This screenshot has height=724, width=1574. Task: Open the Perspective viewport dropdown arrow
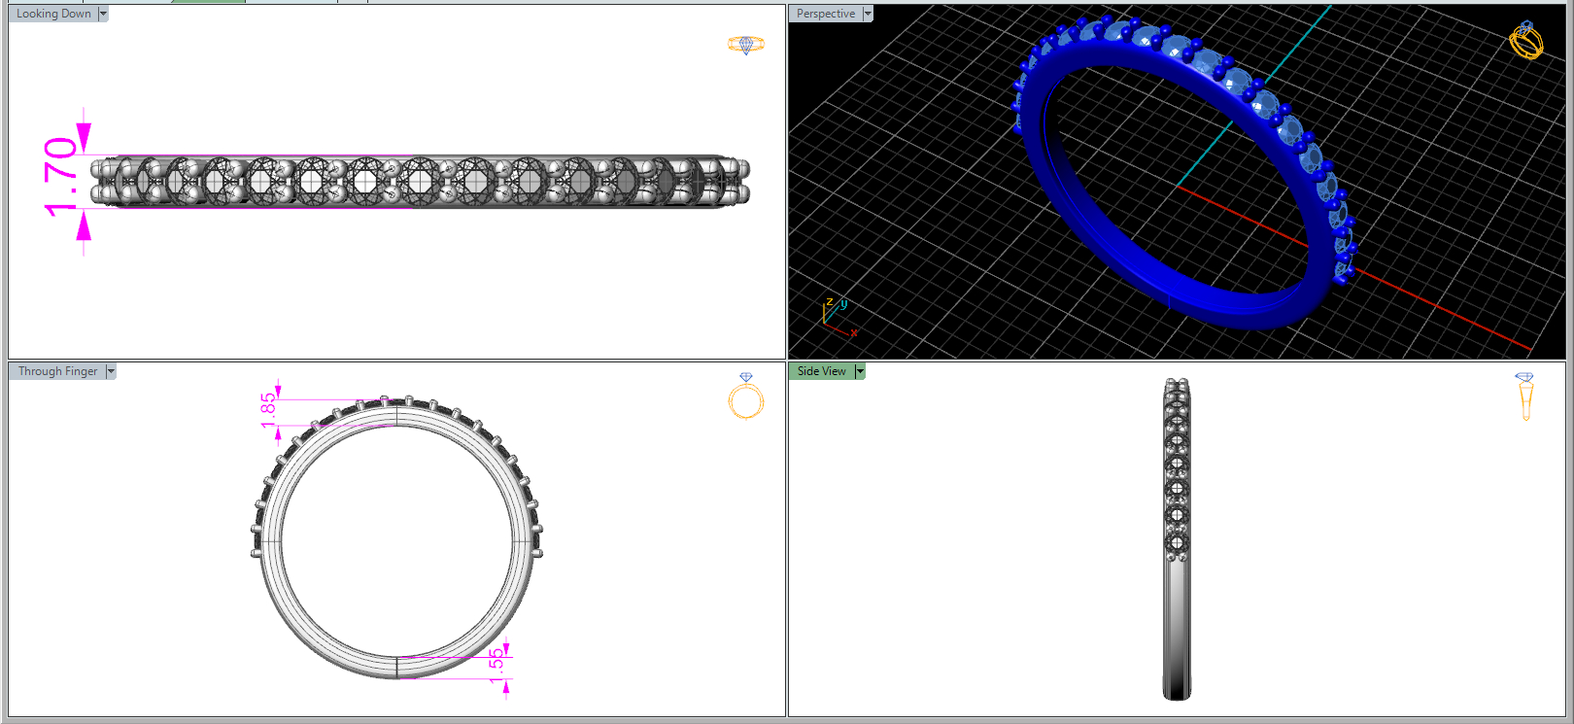(x=868, y=14)
